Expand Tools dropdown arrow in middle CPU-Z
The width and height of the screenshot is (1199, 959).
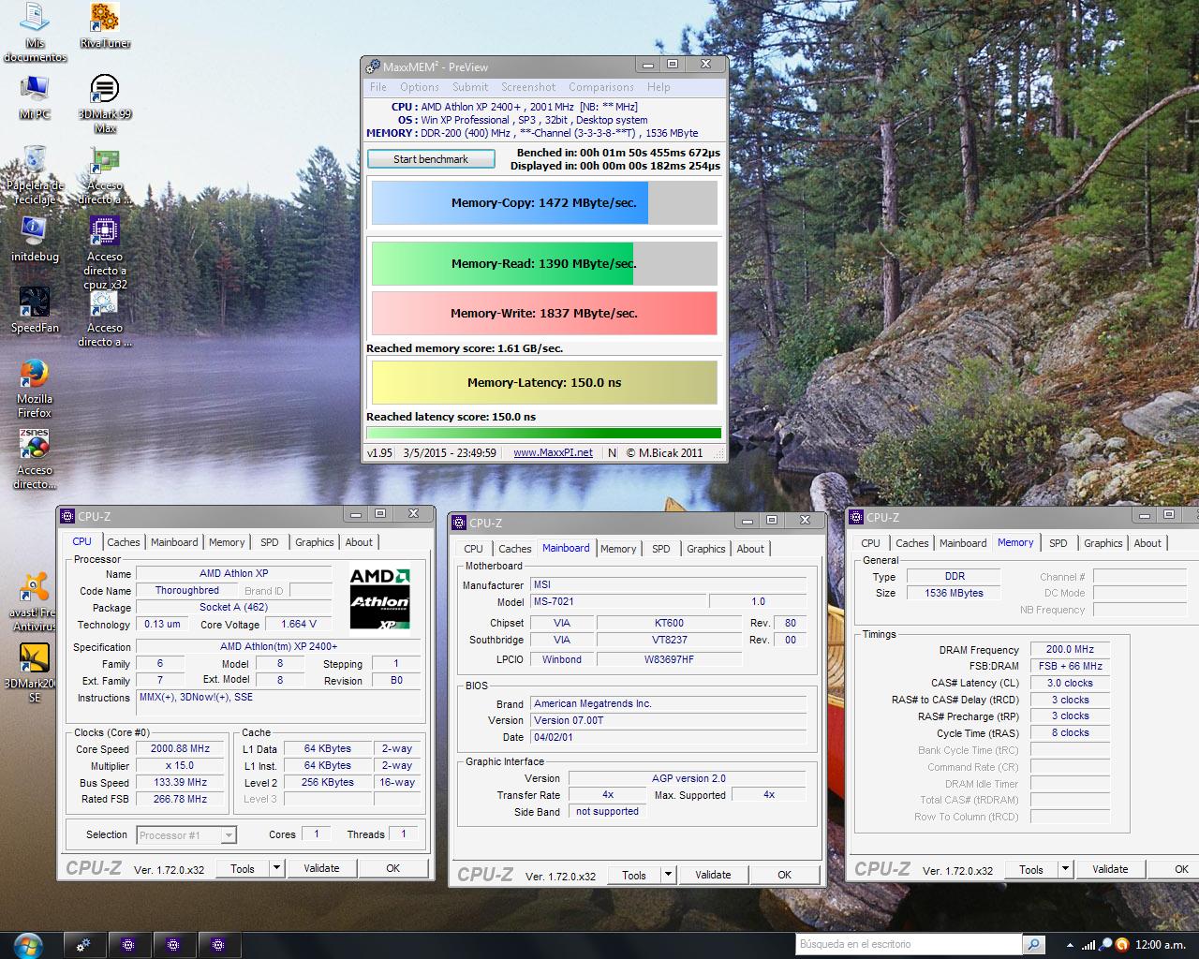click(668, 875)
